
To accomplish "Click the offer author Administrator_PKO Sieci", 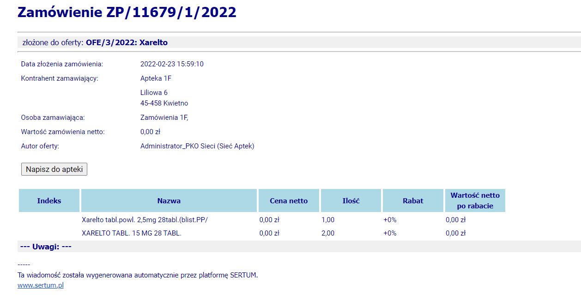I will (197, 146).
